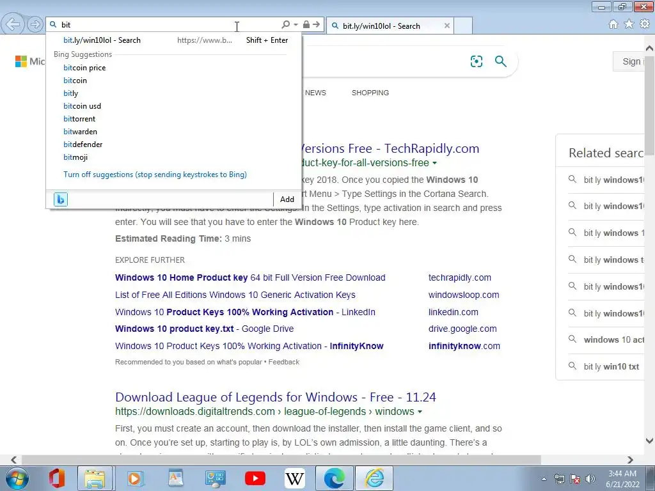
Task: Choose the 'bitly' suggestion
Action: [70, 93]
